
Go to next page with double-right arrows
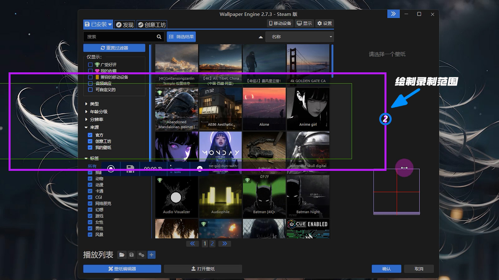point(225,243)
